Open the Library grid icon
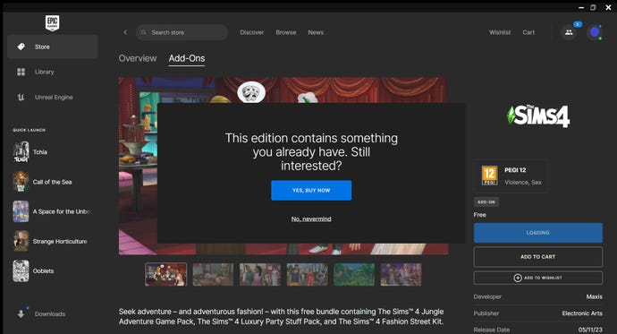Image resolution: width=617 pixels, height=334 pixels. [21, 72]
